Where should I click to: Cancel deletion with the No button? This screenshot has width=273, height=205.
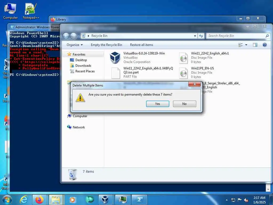(x=184, y=104)
